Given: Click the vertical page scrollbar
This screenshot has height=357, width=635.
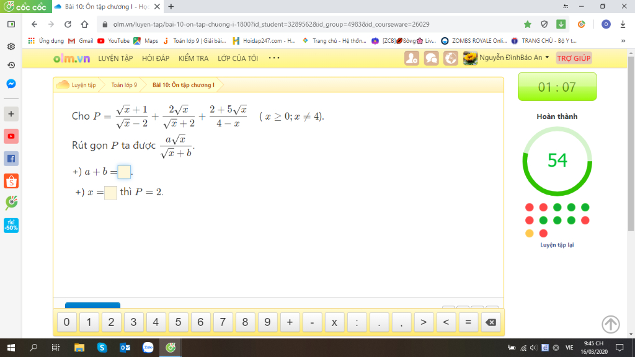Looking at the screenshot, I should (x=631, y=144).
